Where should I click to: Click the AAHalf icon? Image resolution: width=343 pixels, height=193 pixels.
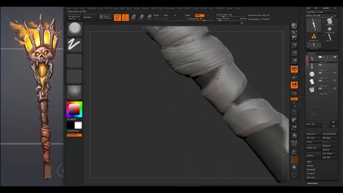pyautogui.click(x=294, y=61)
